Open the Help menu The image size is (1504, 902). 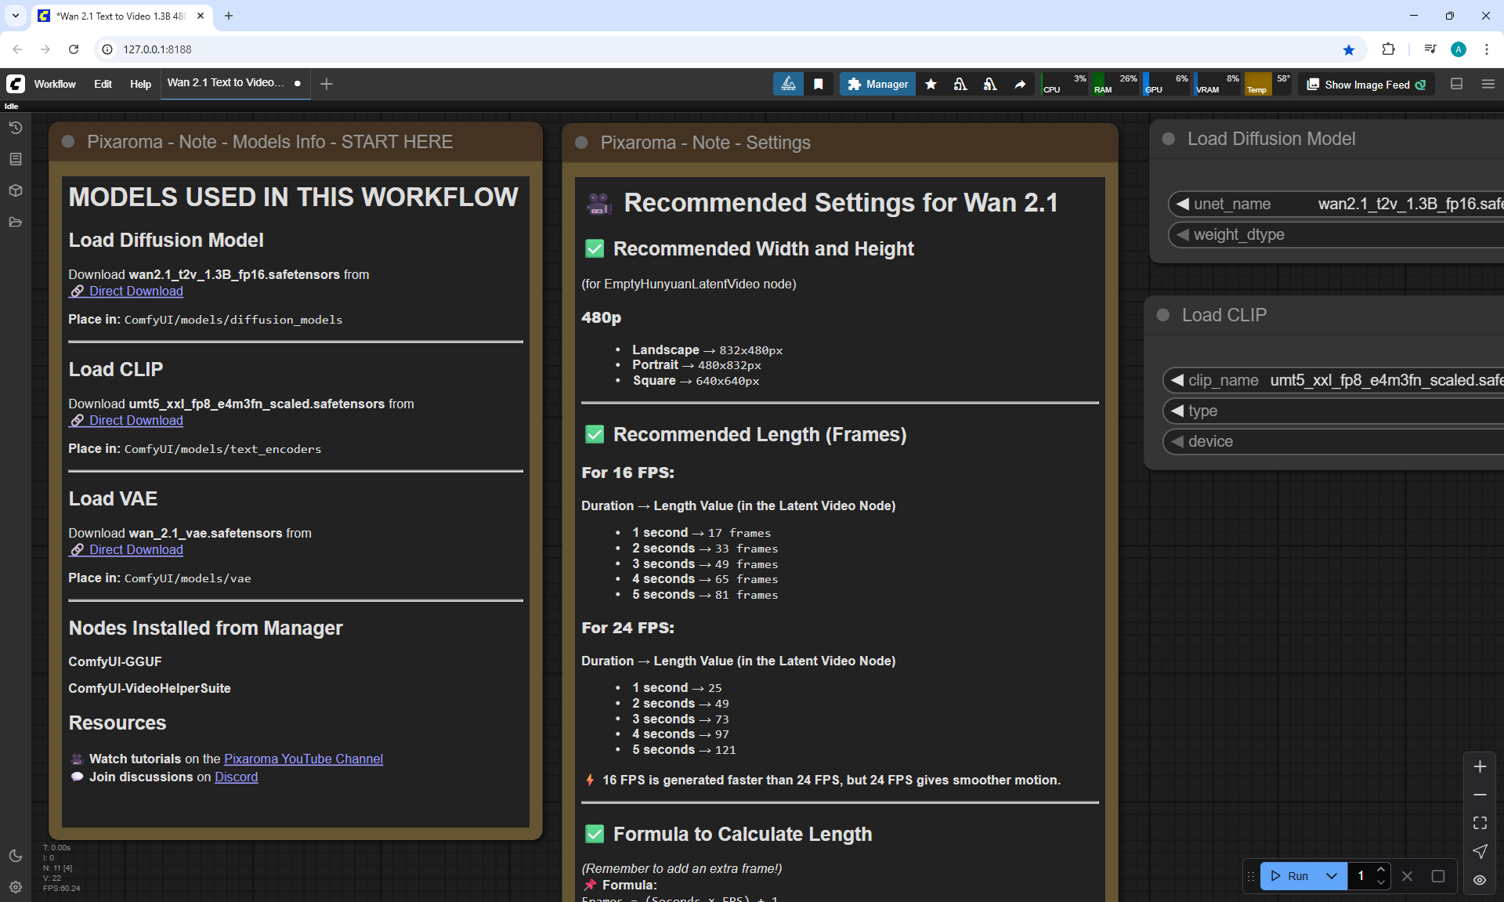(140, 84)
